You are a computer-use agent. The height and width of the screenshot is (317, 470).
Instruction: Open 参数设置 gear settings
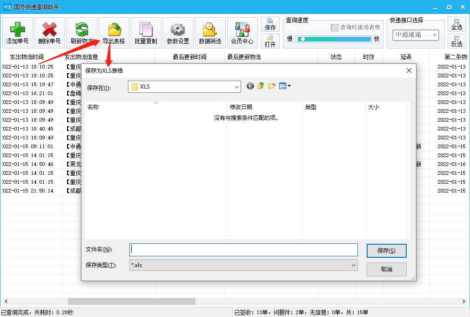click(178, 33)
